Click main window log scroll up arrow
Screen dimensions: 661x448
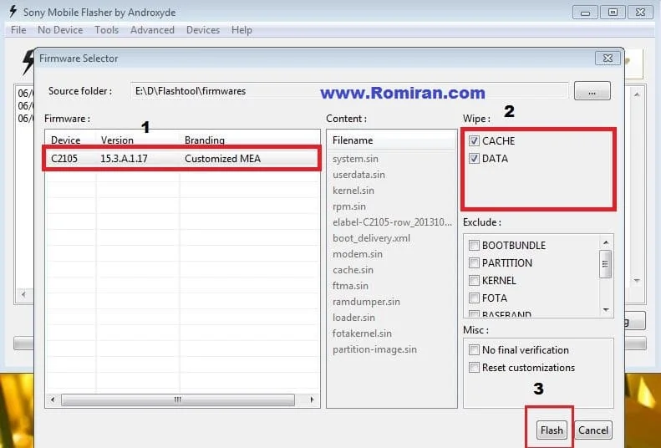(637, 94)
